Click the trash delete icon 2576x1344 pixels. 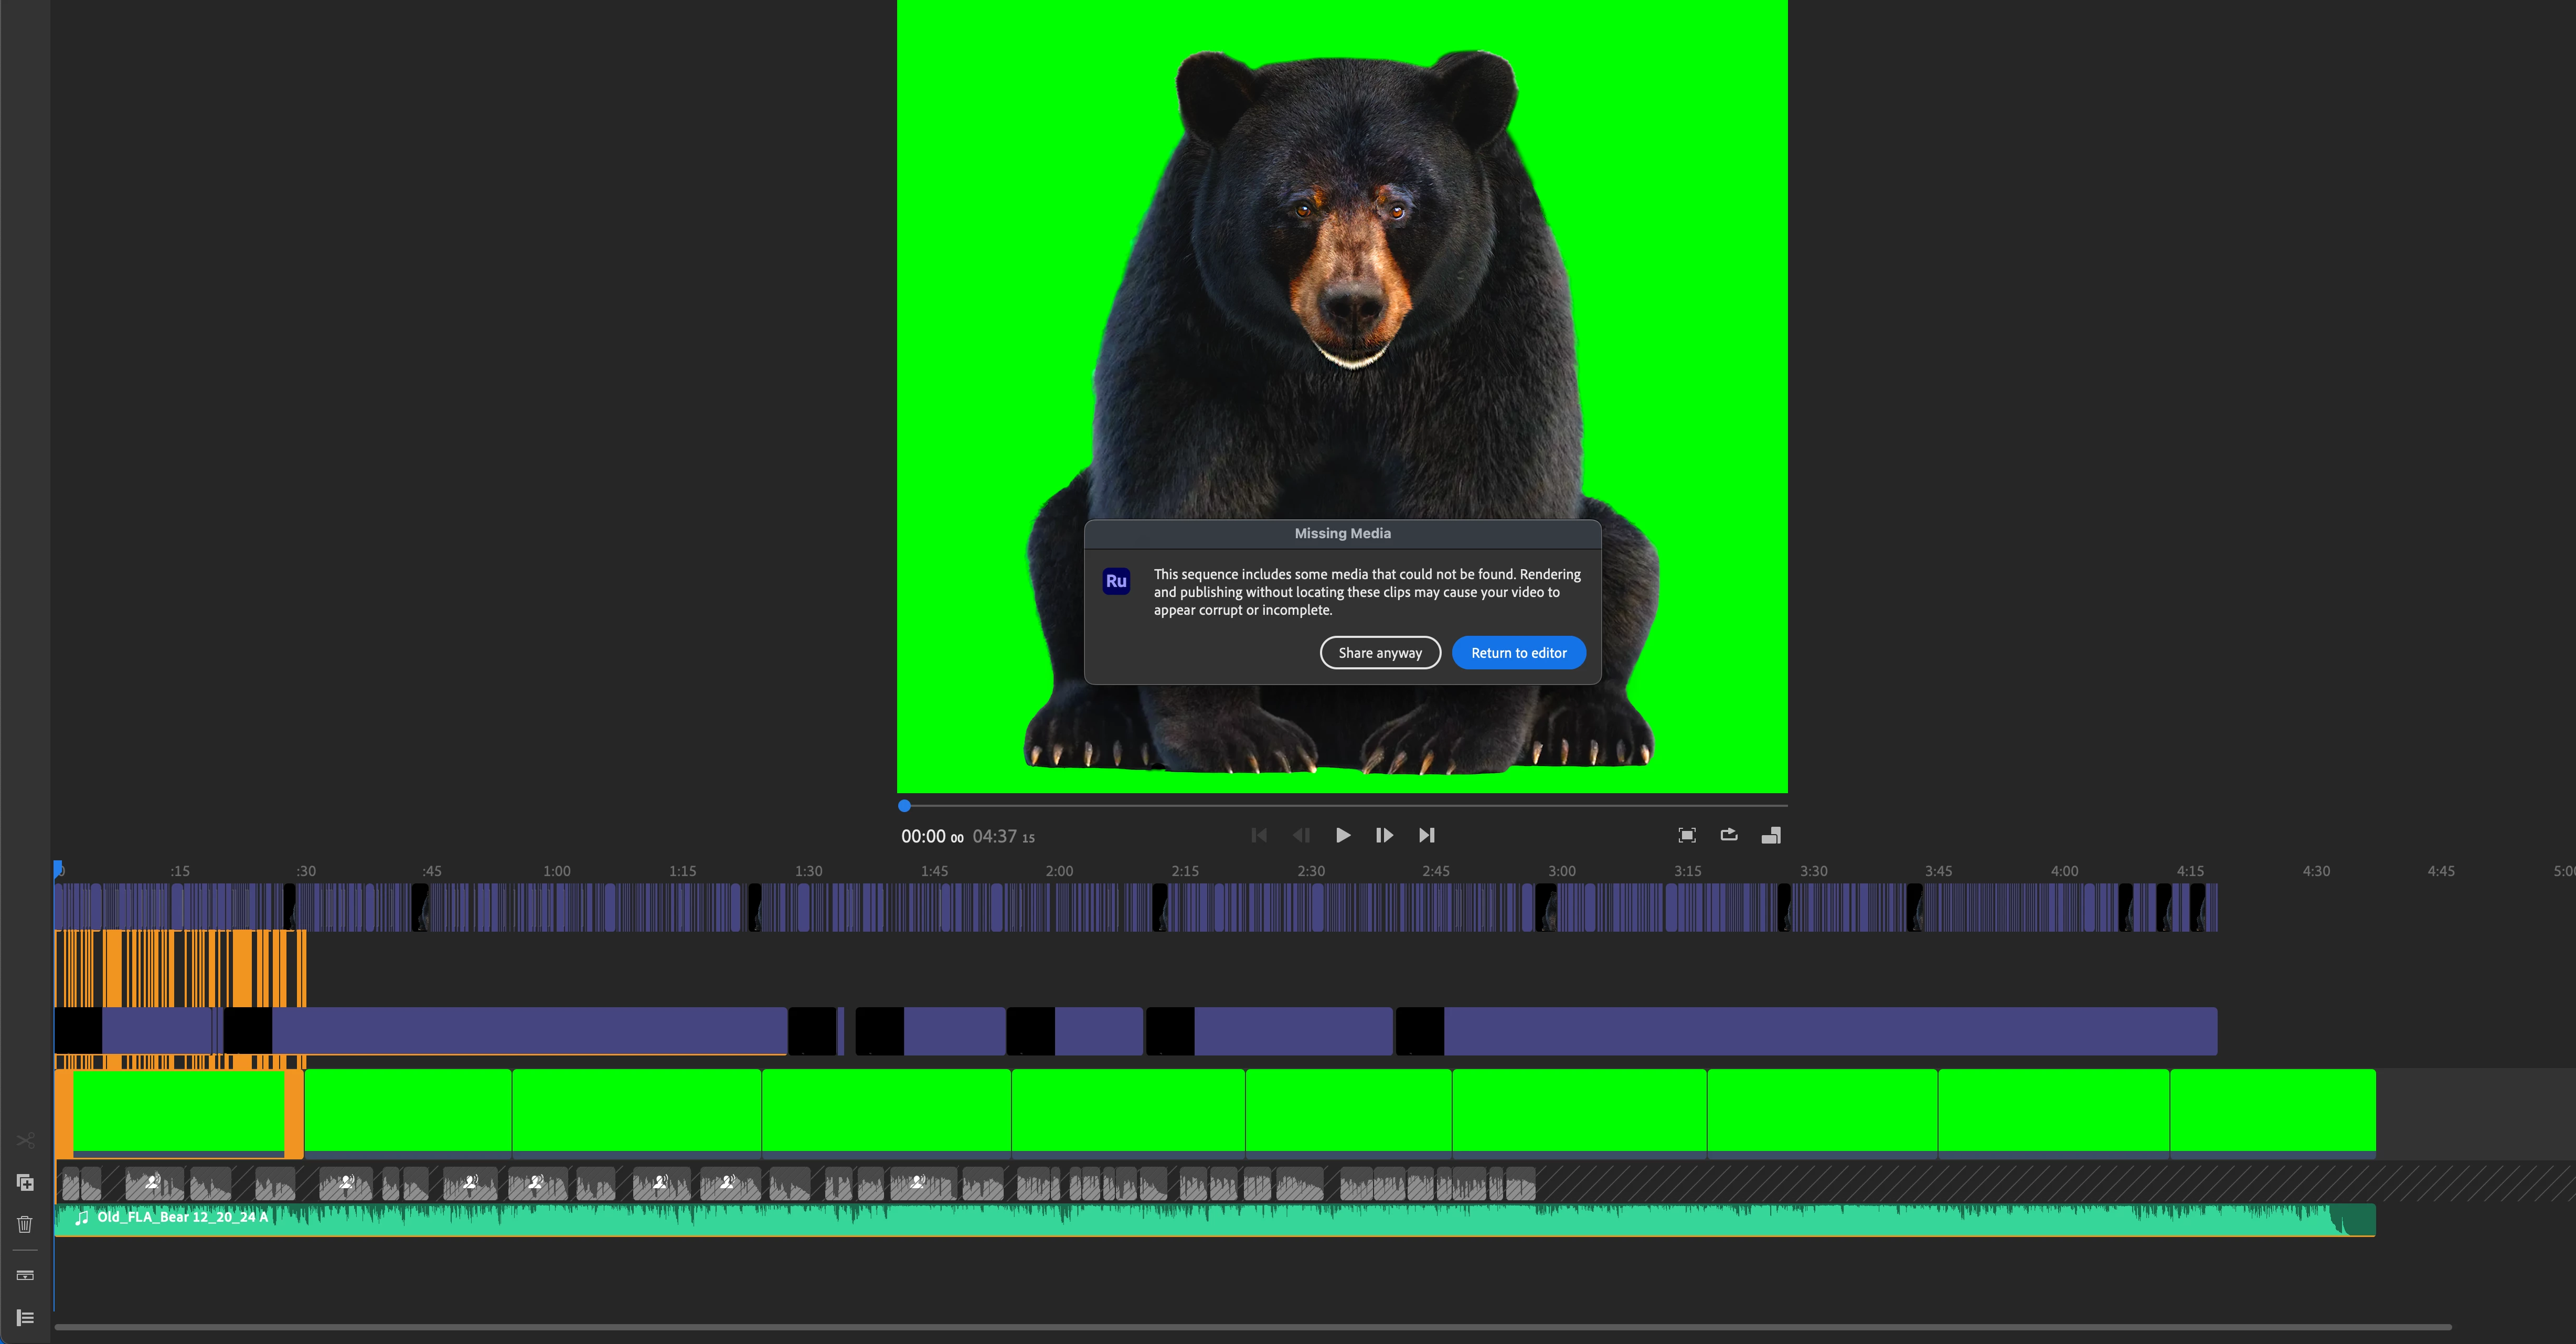[26, 1224]
